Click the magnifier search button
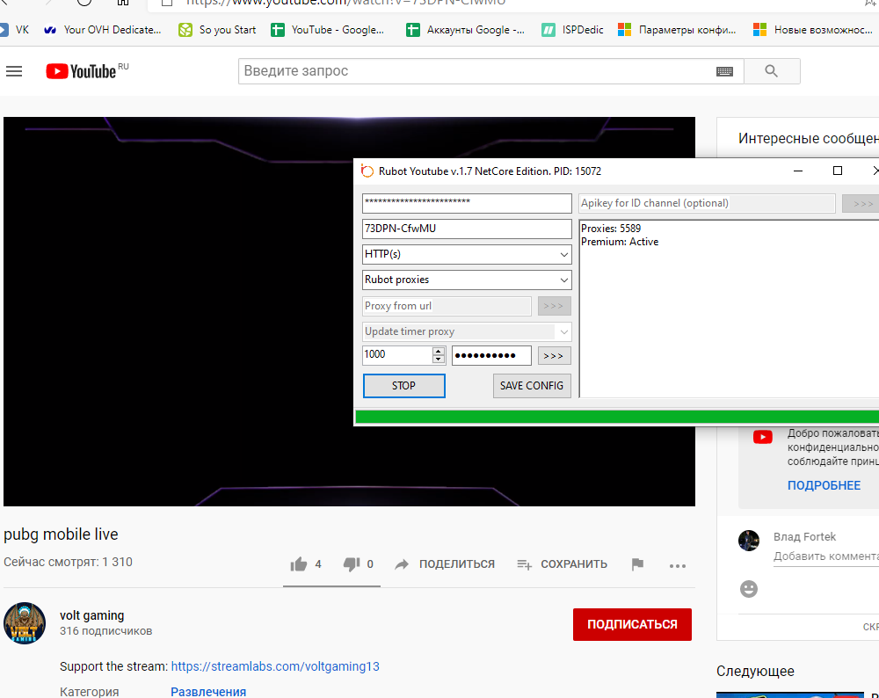The height and width of the screenshot is (698, 879). point(772,71)
